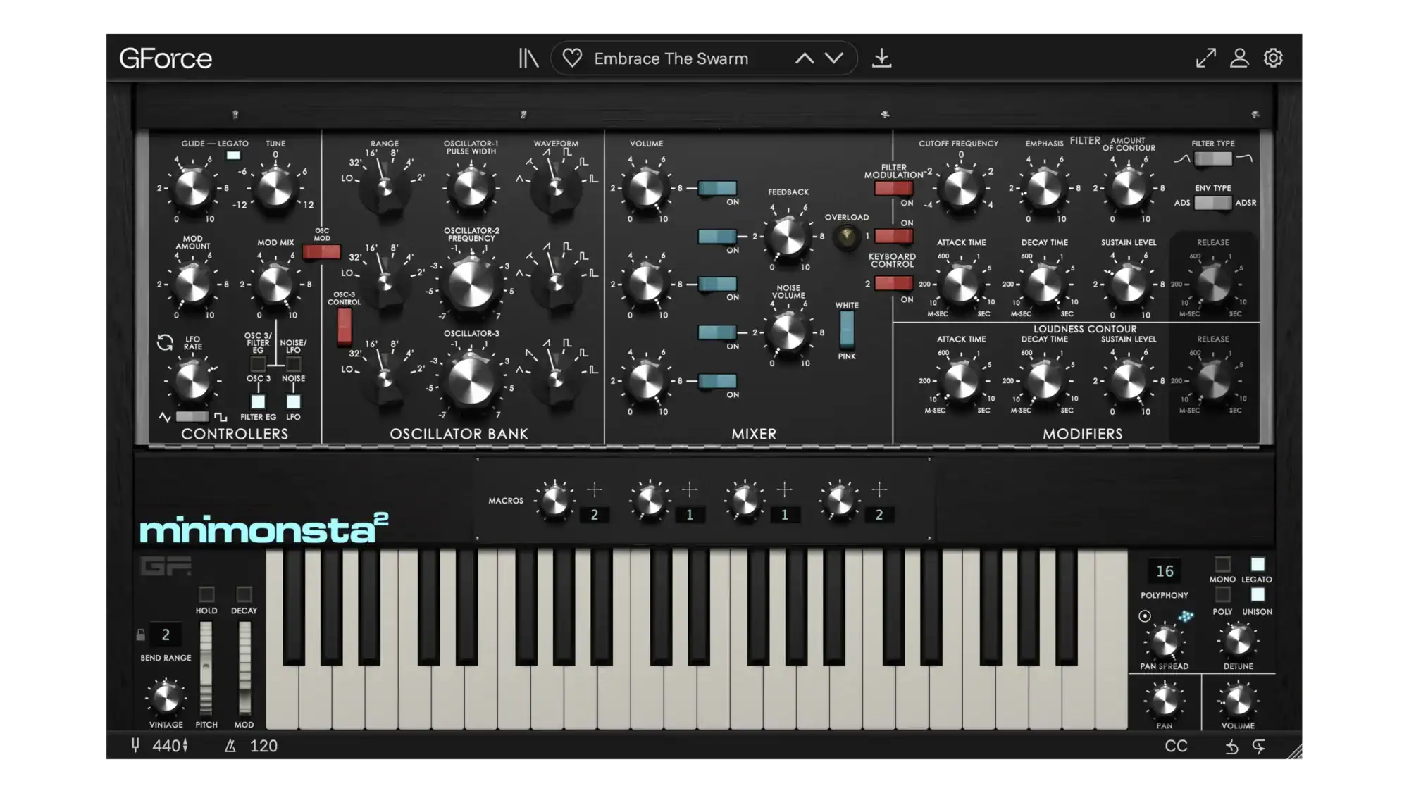The height and width of the screenshot is (793, 1409).
Task: Select the previous preset with the up chevron
Action: (x=805, y=58)
